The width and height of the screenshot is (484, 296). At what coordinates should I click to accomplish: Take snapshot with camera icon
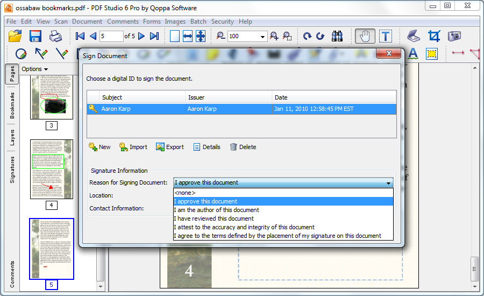[x=454, y=36]
